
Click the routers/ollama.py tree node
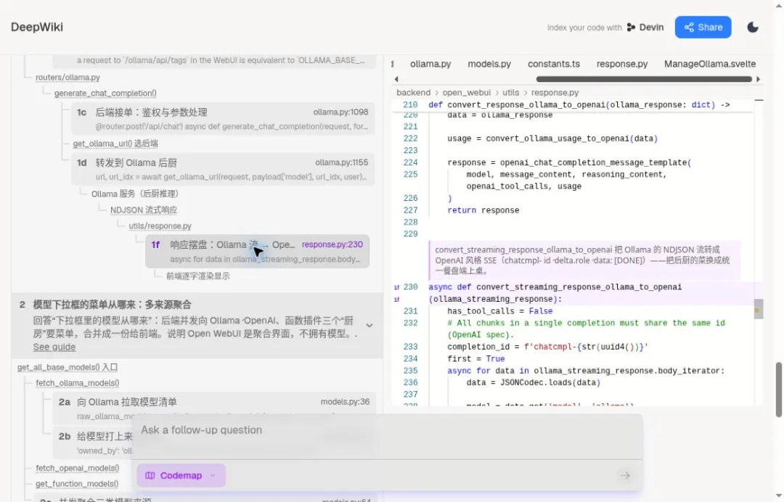68,78
